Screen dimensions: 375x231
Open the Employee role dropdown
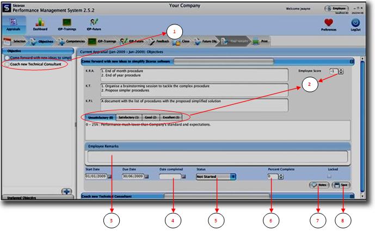337,9
